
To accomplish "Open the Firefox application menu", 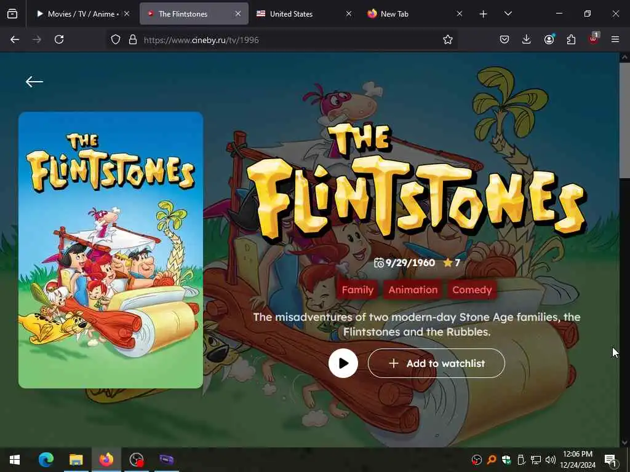I will pos(615,39).
